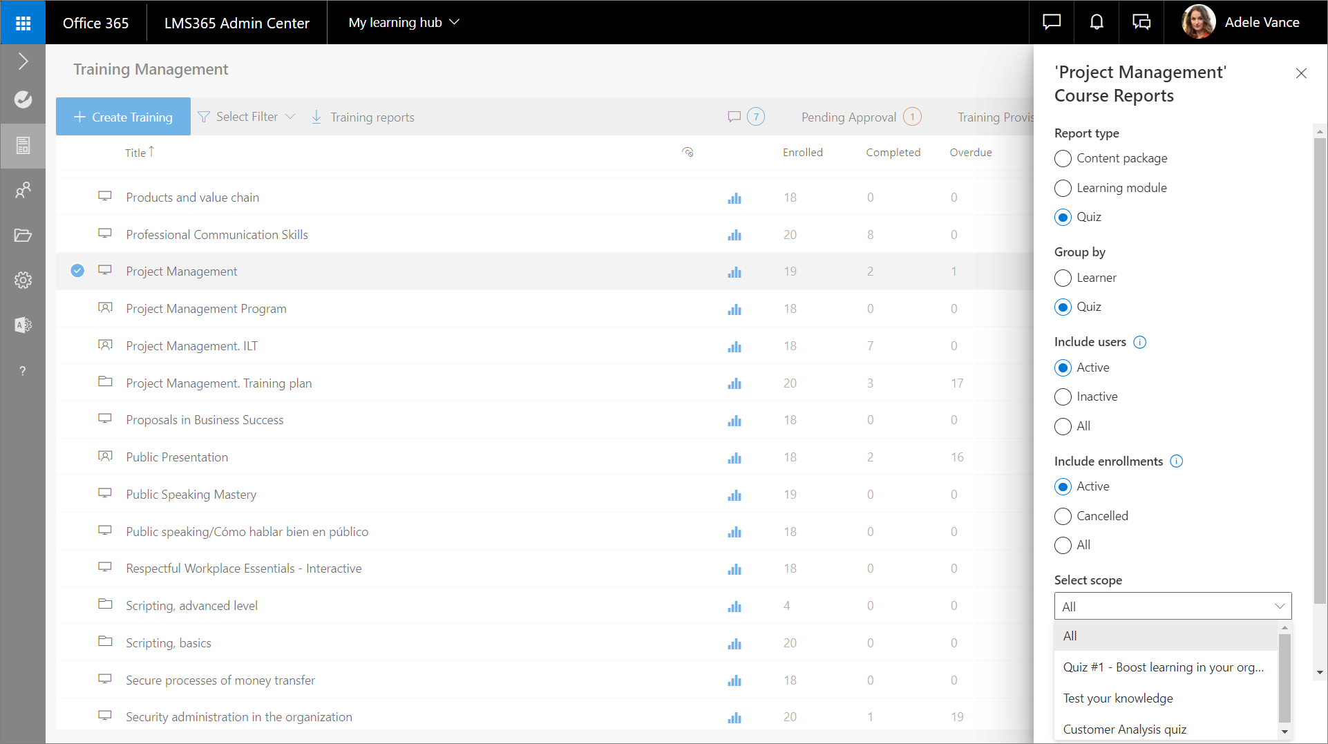This screenshot has height=744, width=1328.
Task: Open the Select Filter dropdown
Action: tap(246, 117)
